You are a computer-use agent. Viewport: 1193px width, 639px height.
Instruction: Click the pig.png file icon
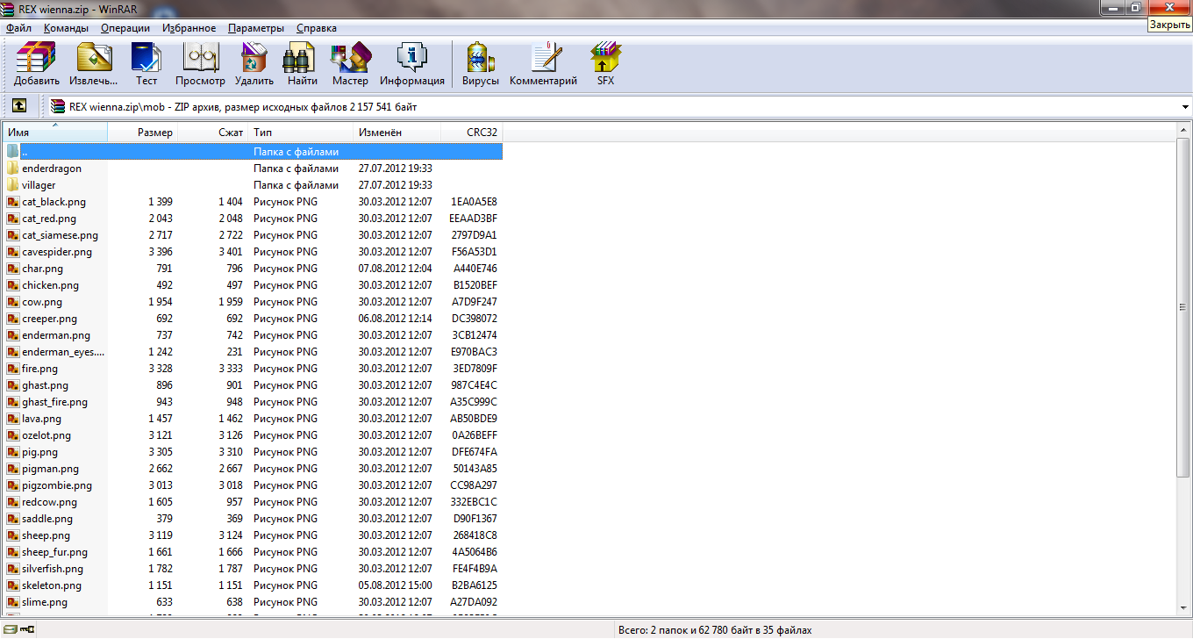click(x=13, y=452)
